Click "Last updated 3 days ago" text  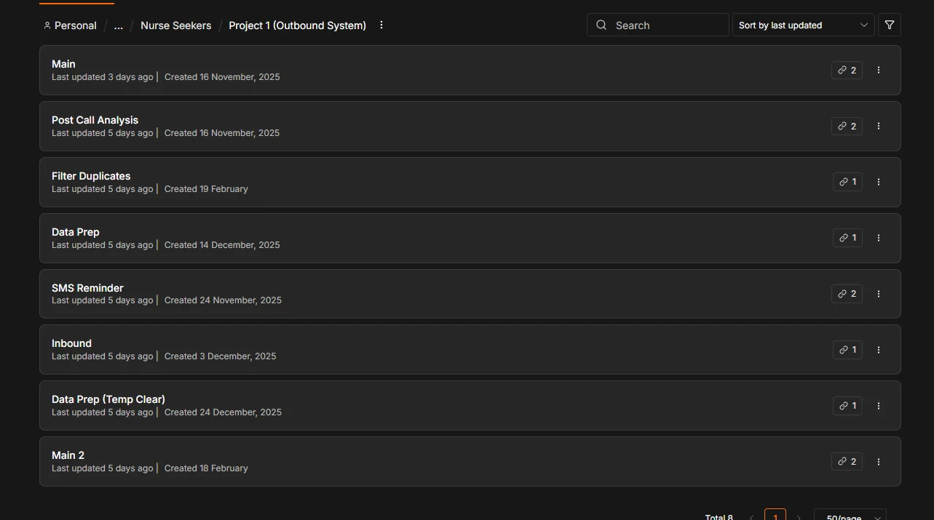[103, 77]
